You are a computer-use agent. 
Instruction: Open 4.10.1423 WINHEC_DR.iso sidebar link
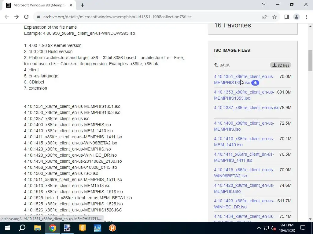(244, 204)
